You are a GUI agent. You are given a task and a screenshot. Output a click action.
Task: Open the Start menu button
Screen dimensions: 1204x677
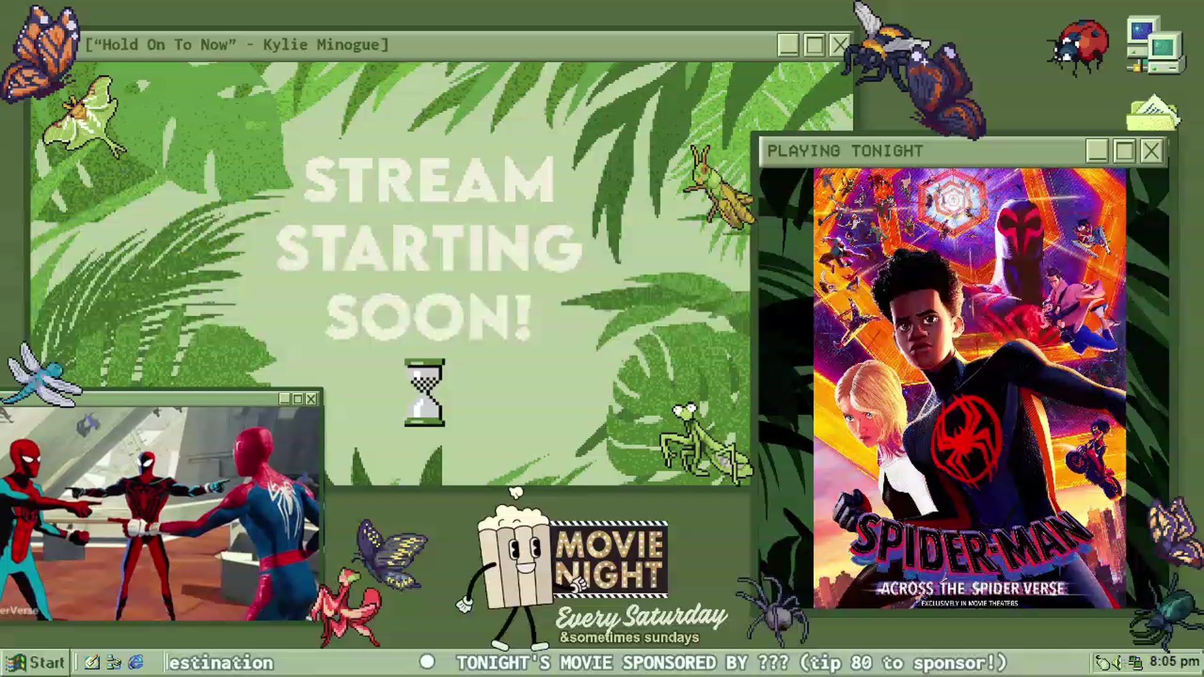pyautogui.click(x=34, y=663)
